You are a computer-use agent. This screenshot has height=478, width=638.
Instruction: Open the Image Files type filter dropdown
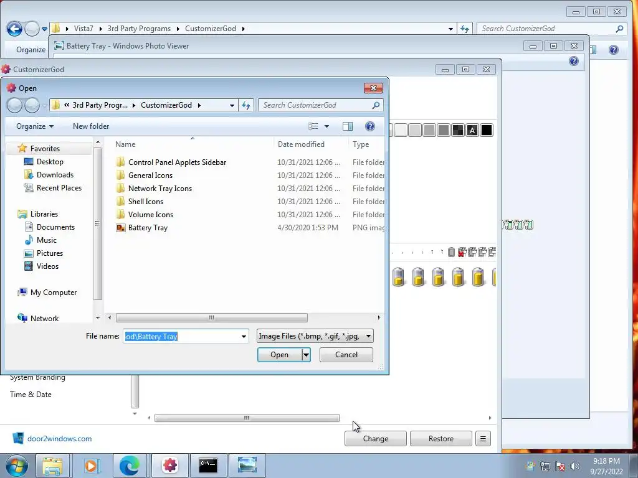click(x=315, y=336)
